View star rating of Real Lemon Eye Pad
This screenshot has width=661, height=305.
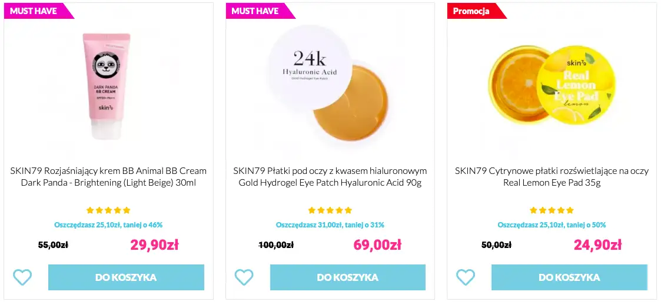tap(552, 210)
